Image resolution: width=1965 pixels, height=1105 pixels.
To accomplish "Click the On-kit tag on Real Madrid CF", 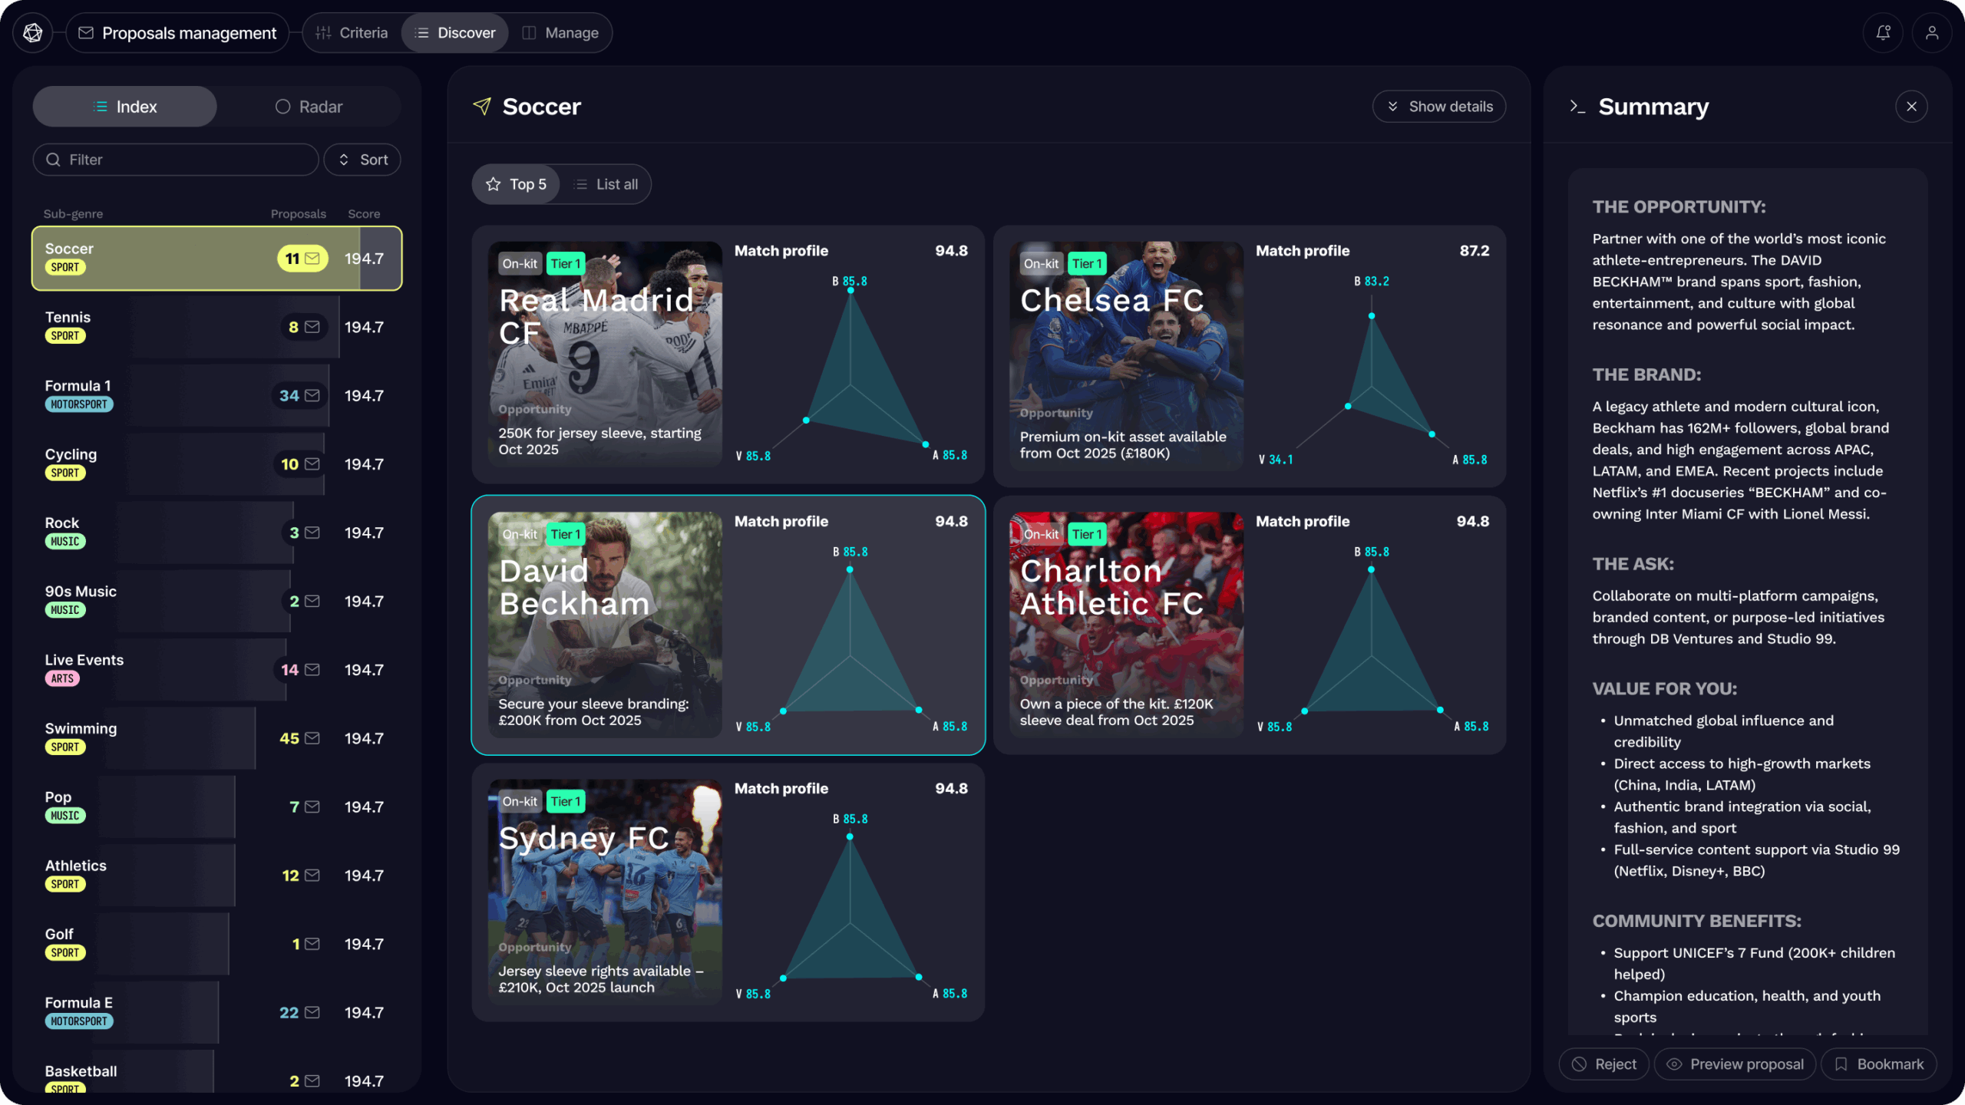I will [x=520, y=263].
